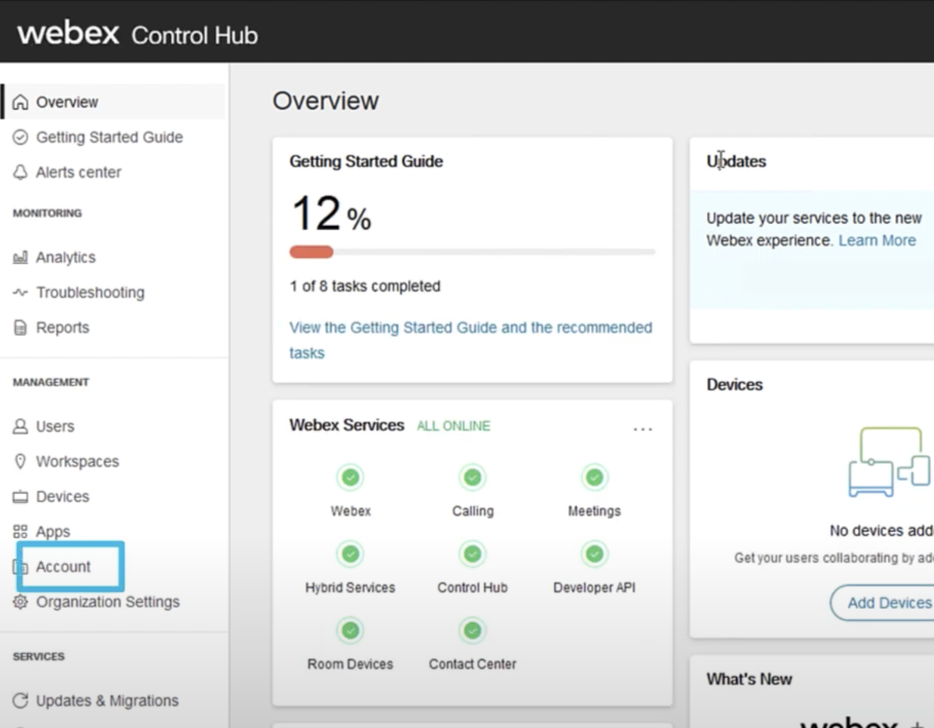Image resolution: width=934 pixels, height=728 pixels.
Task: Click the Room Devices label
Action: [x=350, y=664]
